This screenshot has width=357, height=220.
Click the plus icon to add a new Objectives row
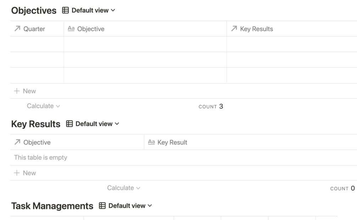click(17, 91)
